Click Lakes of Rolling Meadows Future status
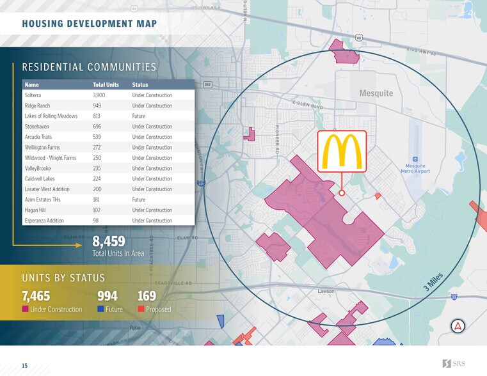Viewport: 487px width, 376px height. coord(138,116)
